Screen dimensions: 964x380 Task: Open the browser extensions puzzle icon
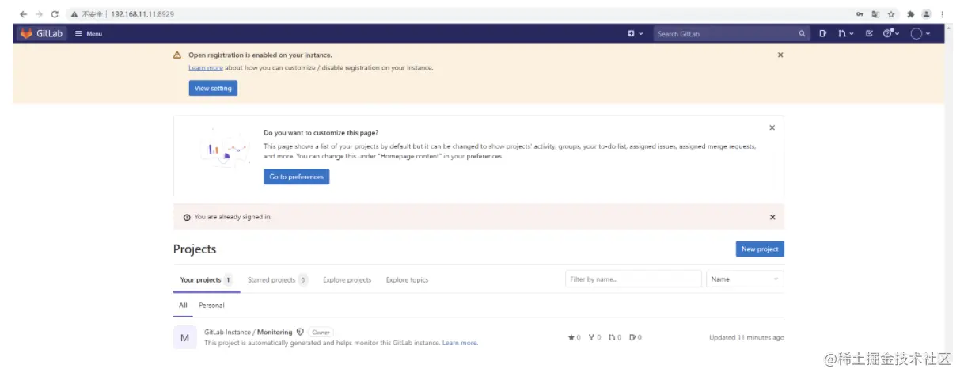point(910,14)
